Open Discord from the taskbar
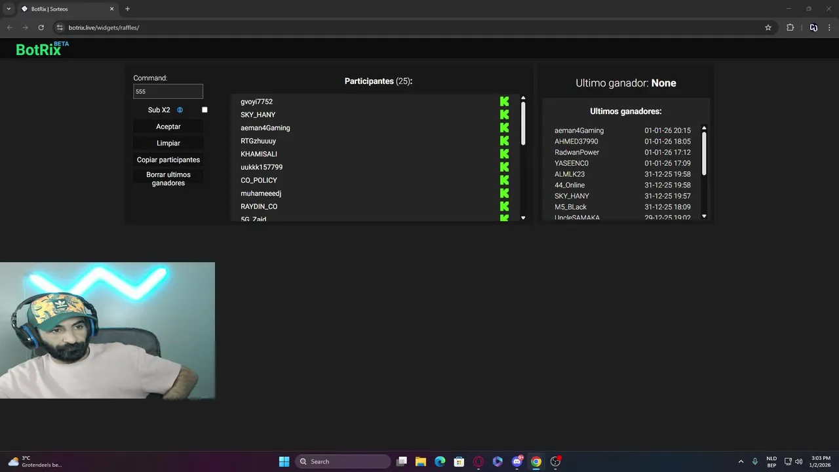The height and width of the screenshot is (472, 839). click(x=517, y=462)
